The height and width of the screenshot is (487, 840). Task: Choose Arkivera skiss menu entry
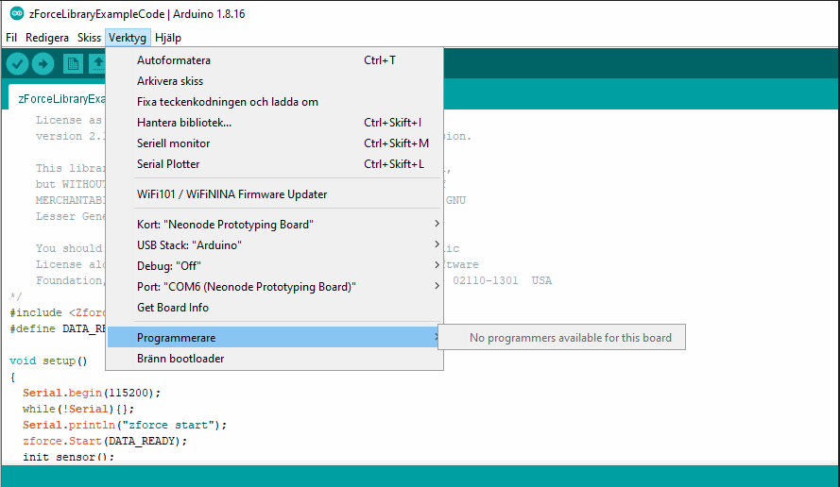(170, 81)
